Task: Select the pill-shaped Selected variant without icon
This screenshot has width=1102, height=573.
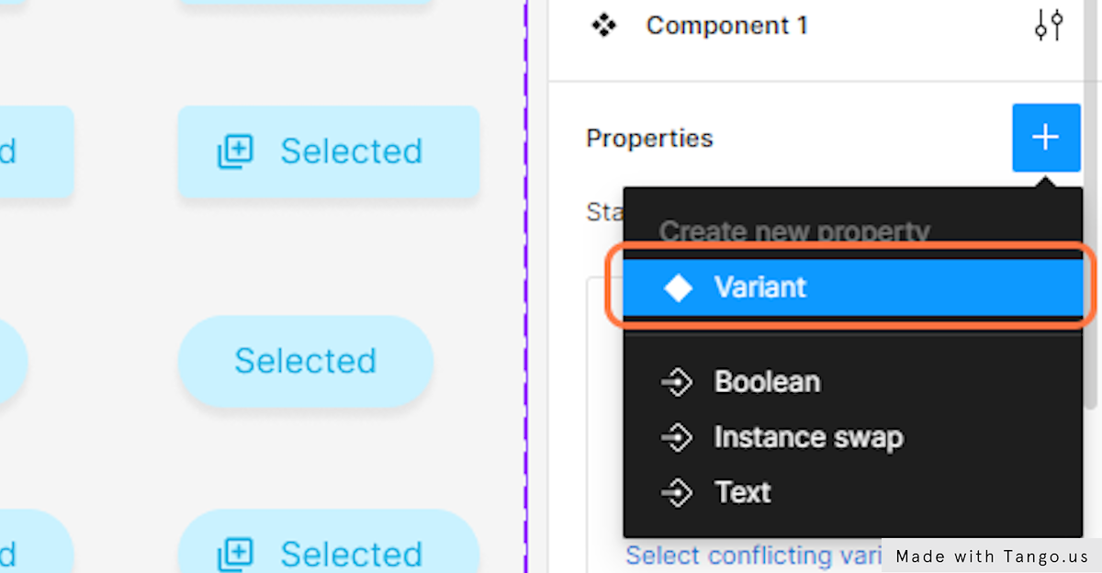Action: 306,361
